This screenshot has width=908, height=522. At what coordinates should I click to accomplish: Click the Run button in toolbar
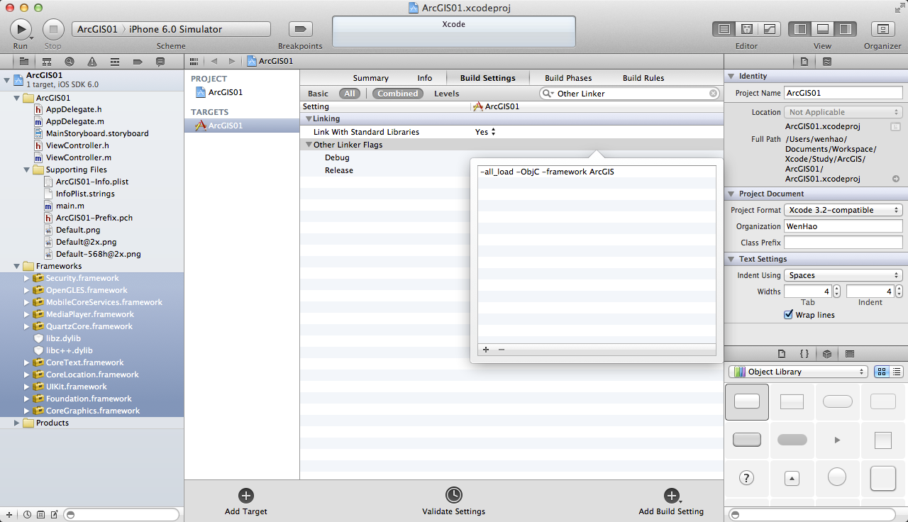pos(21,29)
